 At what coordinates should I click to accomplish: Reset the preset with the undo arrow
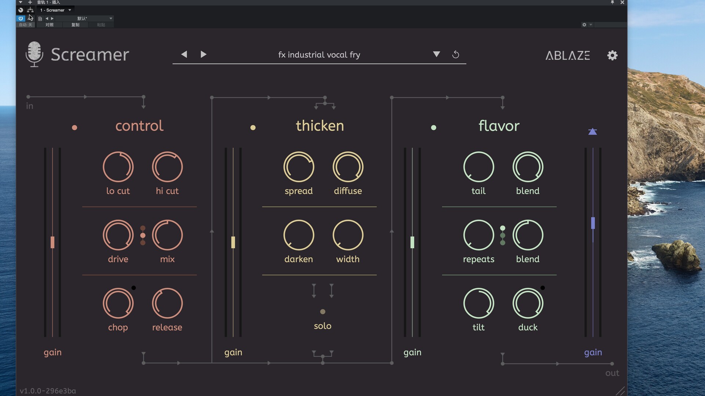coord(456,54)
